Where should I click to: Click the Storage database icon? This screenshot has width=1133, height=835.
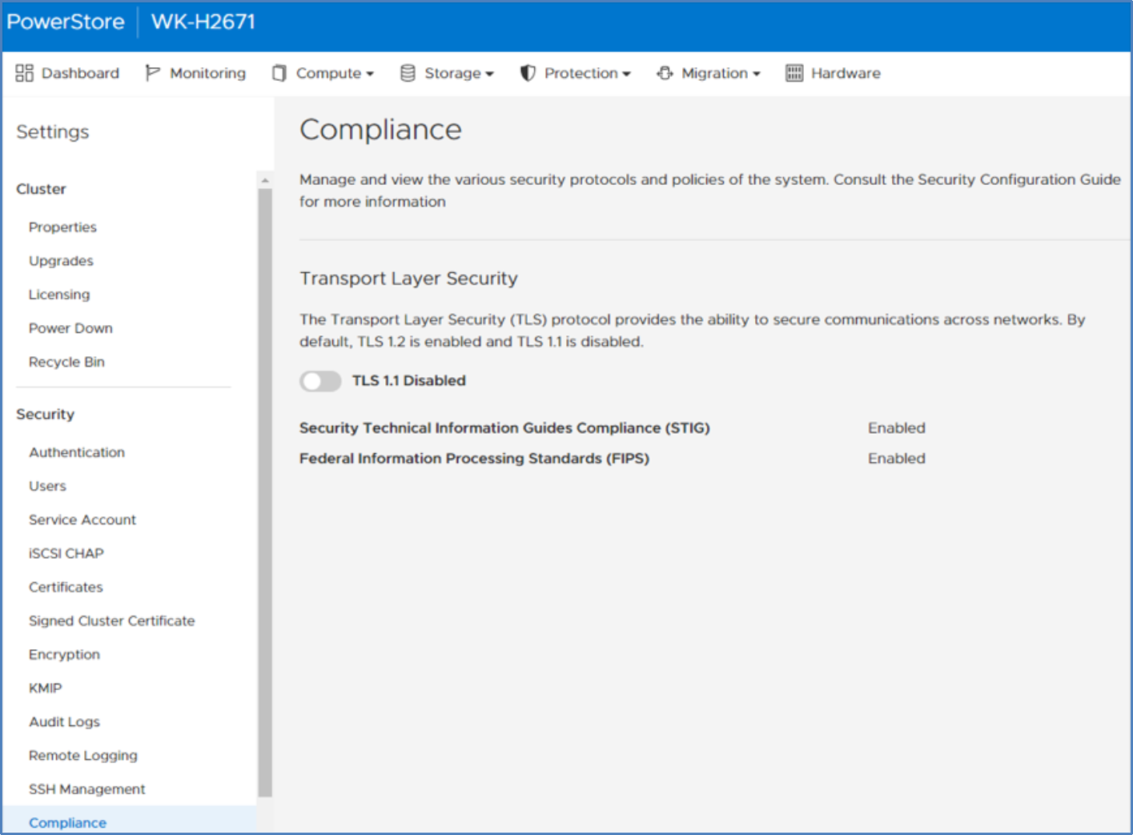(x=408, y=73)
